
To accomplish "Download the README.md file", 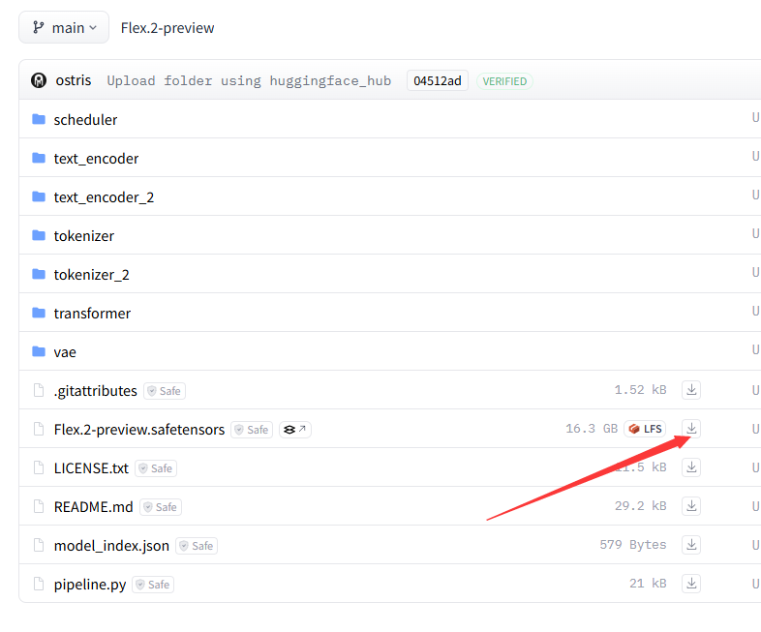I will point(691,506).
